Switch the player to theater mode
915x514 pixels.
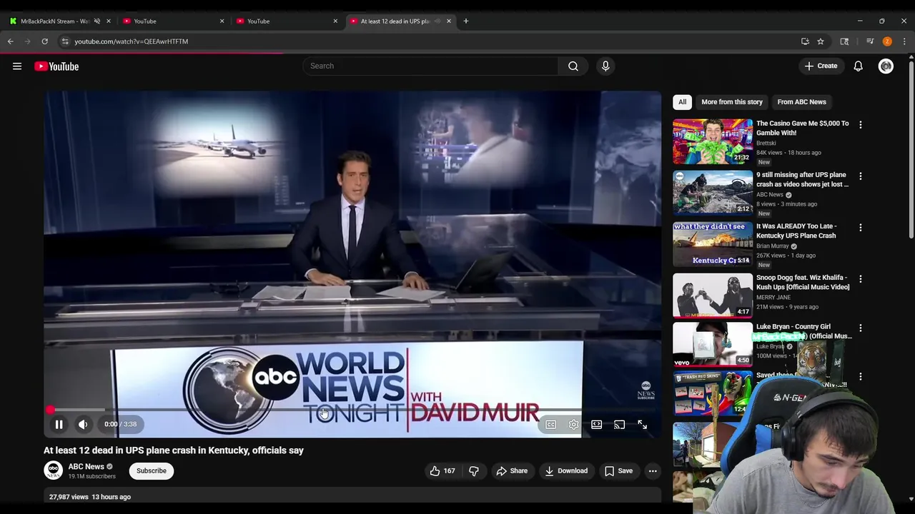(x=596, y=424)
